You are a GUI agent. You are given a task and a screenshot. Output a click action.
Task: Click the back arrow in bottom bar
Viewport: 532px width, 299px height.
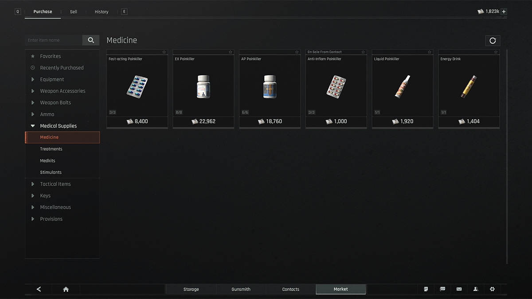coord(39,289)
